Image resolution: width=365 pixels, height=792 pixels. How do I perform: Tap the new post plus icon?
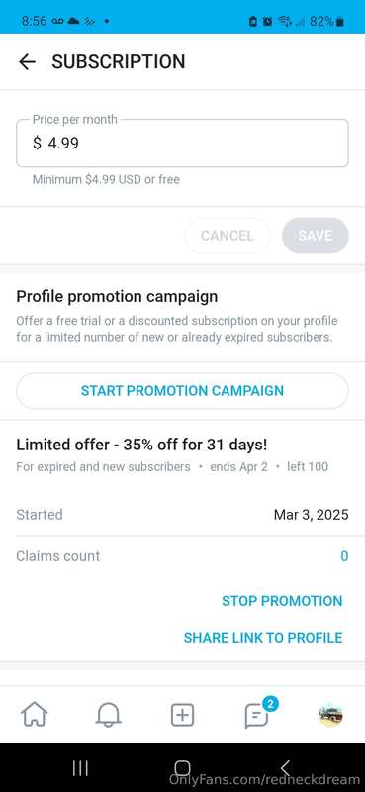[x=182, y=715]
